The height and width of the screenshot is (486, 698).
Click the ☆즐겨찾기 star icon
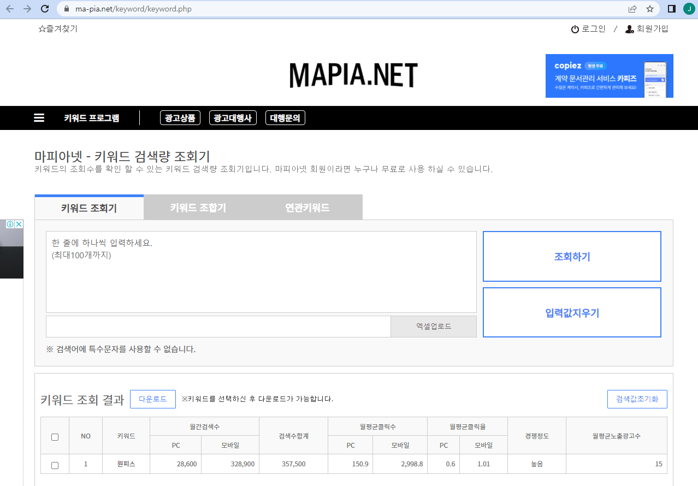42,28
